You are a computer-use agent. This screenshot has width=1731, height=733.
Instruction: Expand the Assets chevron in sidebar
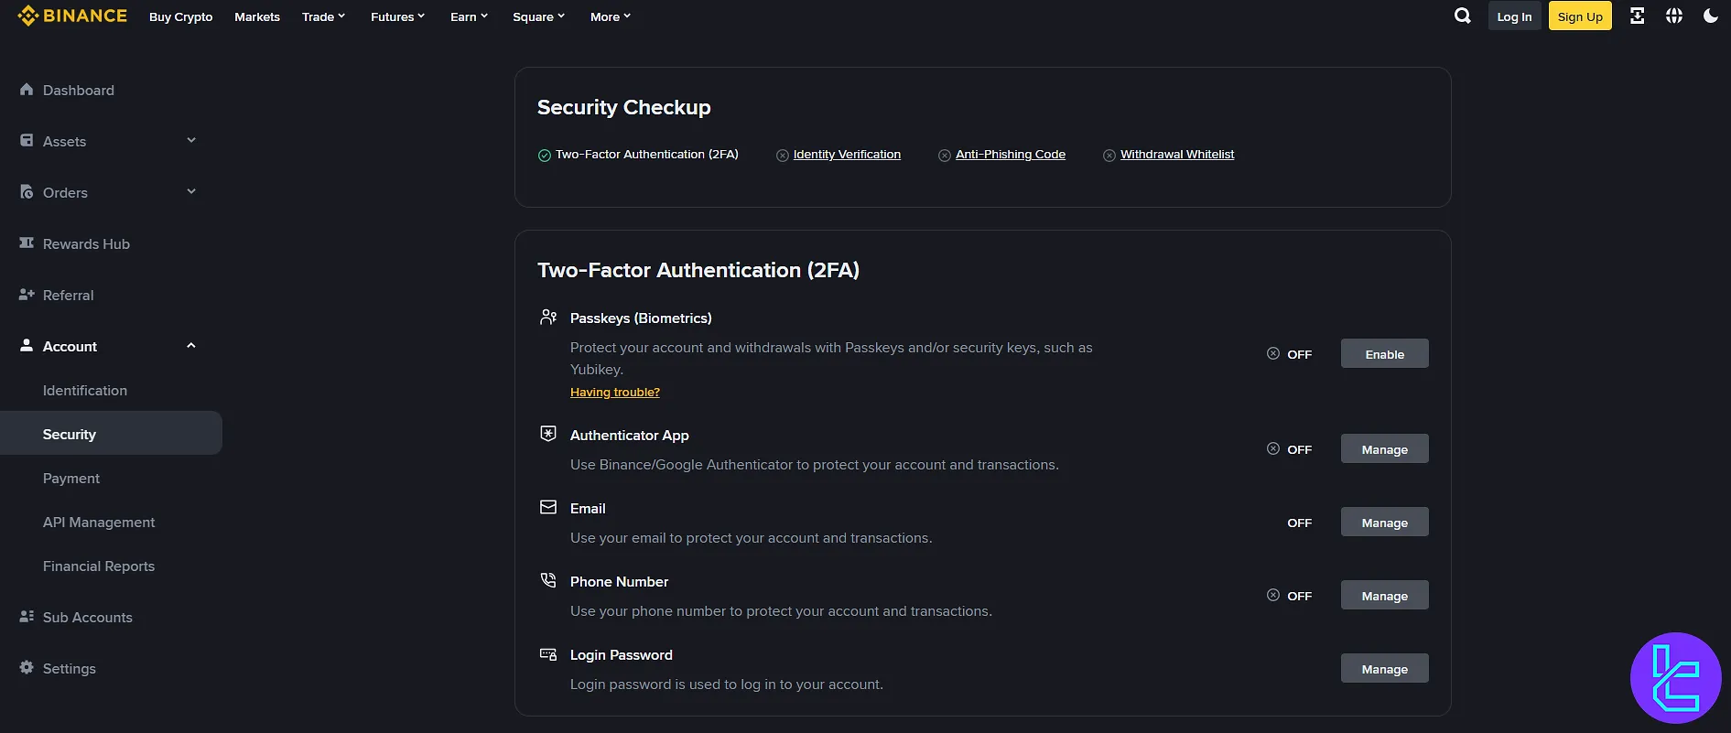(191, 140)
